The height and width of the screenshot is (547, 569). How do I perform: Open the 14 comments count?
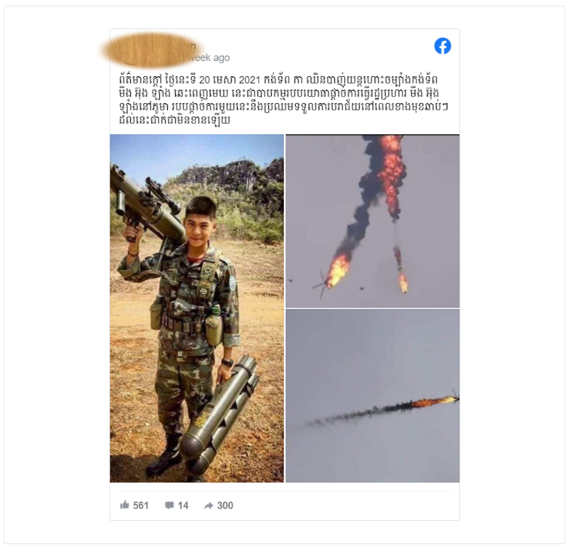pyautogui.click(x=184, y=505)
